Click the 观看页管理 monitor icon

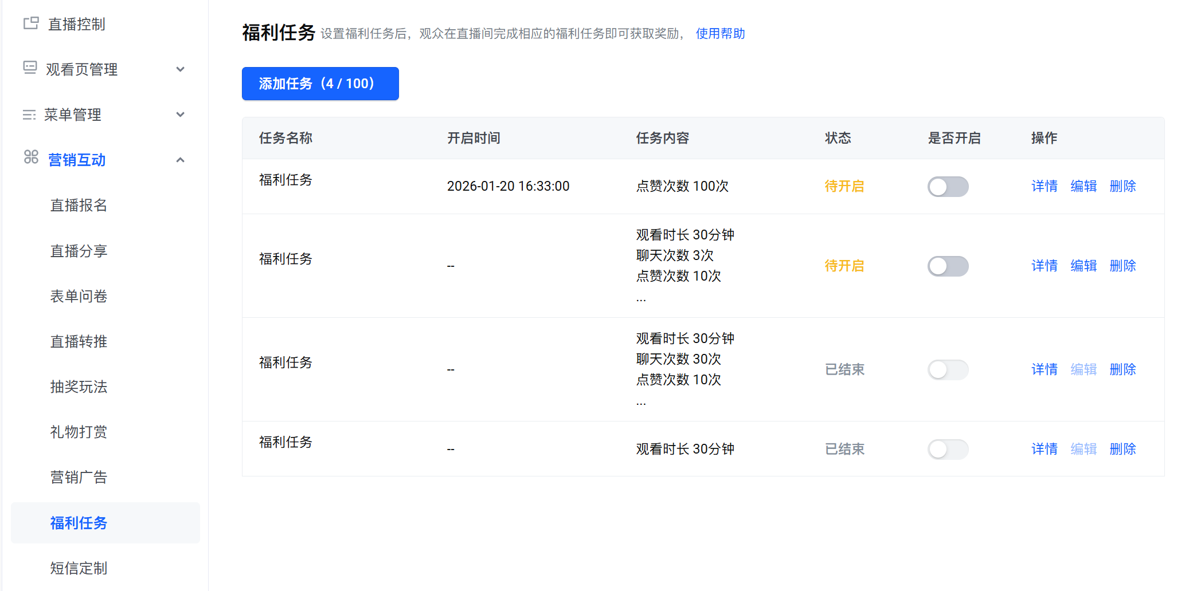30,68
